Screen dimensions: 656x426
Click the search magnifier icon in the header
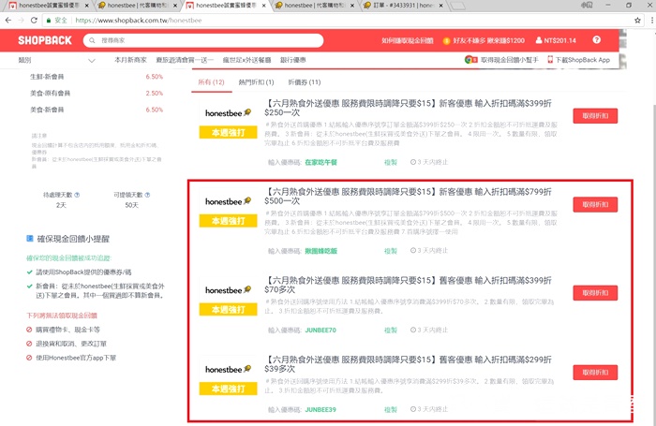pyautogui.click(x=92, y=40)
